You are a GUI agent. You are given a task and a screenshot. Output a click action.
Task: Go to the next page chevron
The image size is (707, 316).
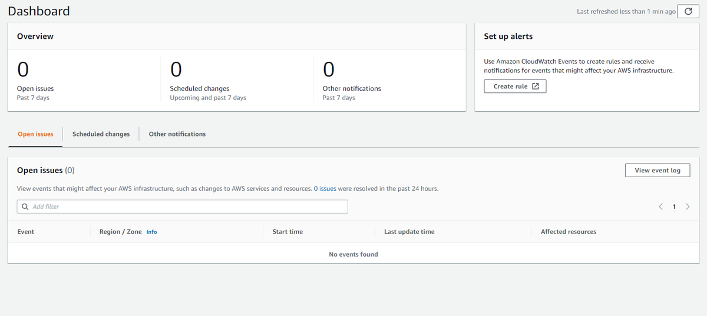(x=688, y=207)
